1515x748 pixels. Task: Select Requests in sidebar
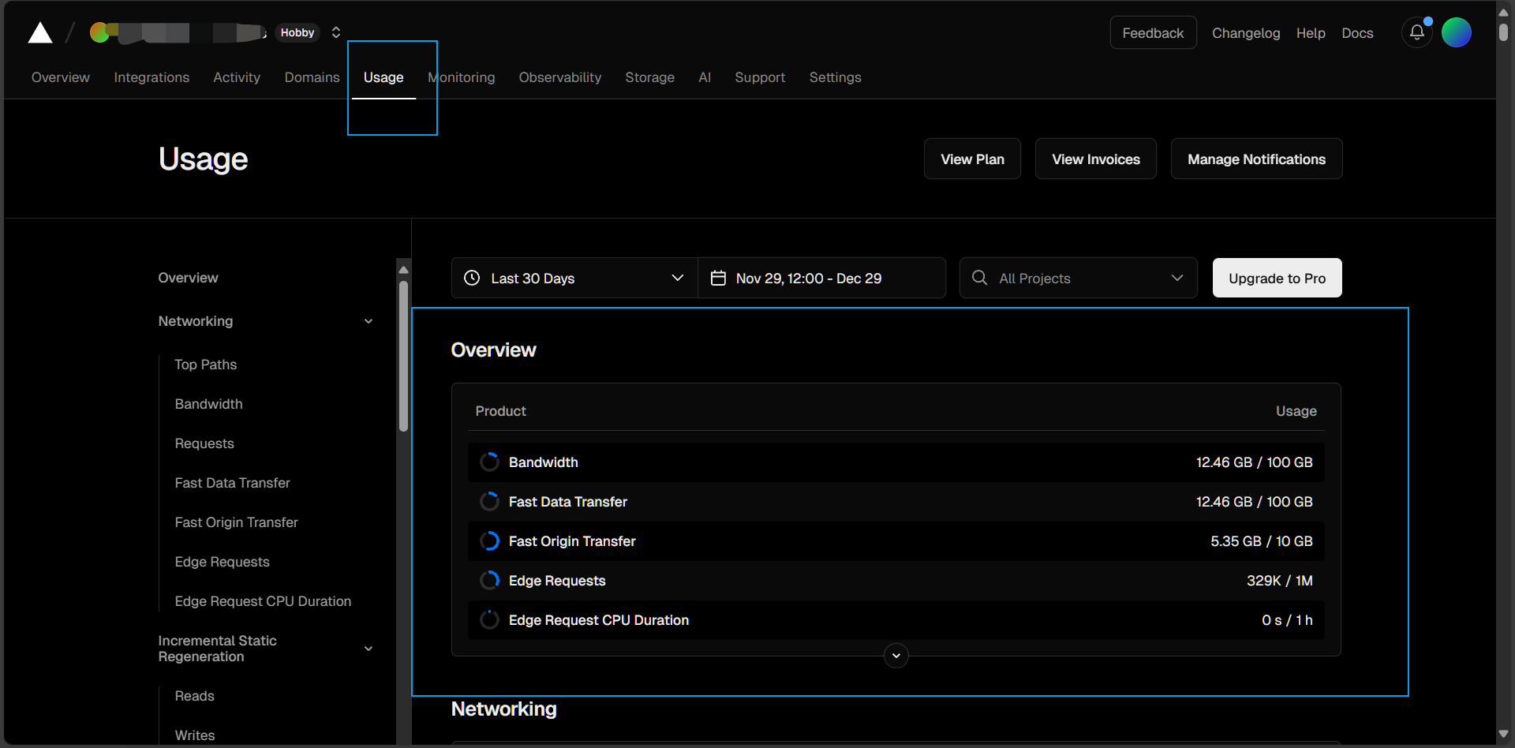[204, 443]
